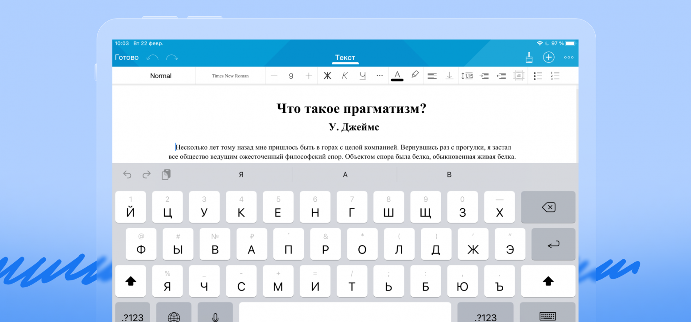691x322 pixels.
Task: Tap the paragraph borders icon
Action: [519, 76]
